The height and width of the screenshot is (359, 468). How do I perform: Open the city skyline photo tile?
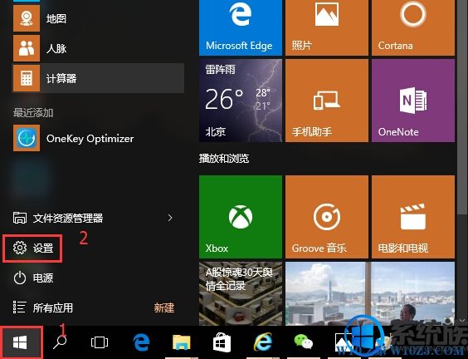point(370,293)
